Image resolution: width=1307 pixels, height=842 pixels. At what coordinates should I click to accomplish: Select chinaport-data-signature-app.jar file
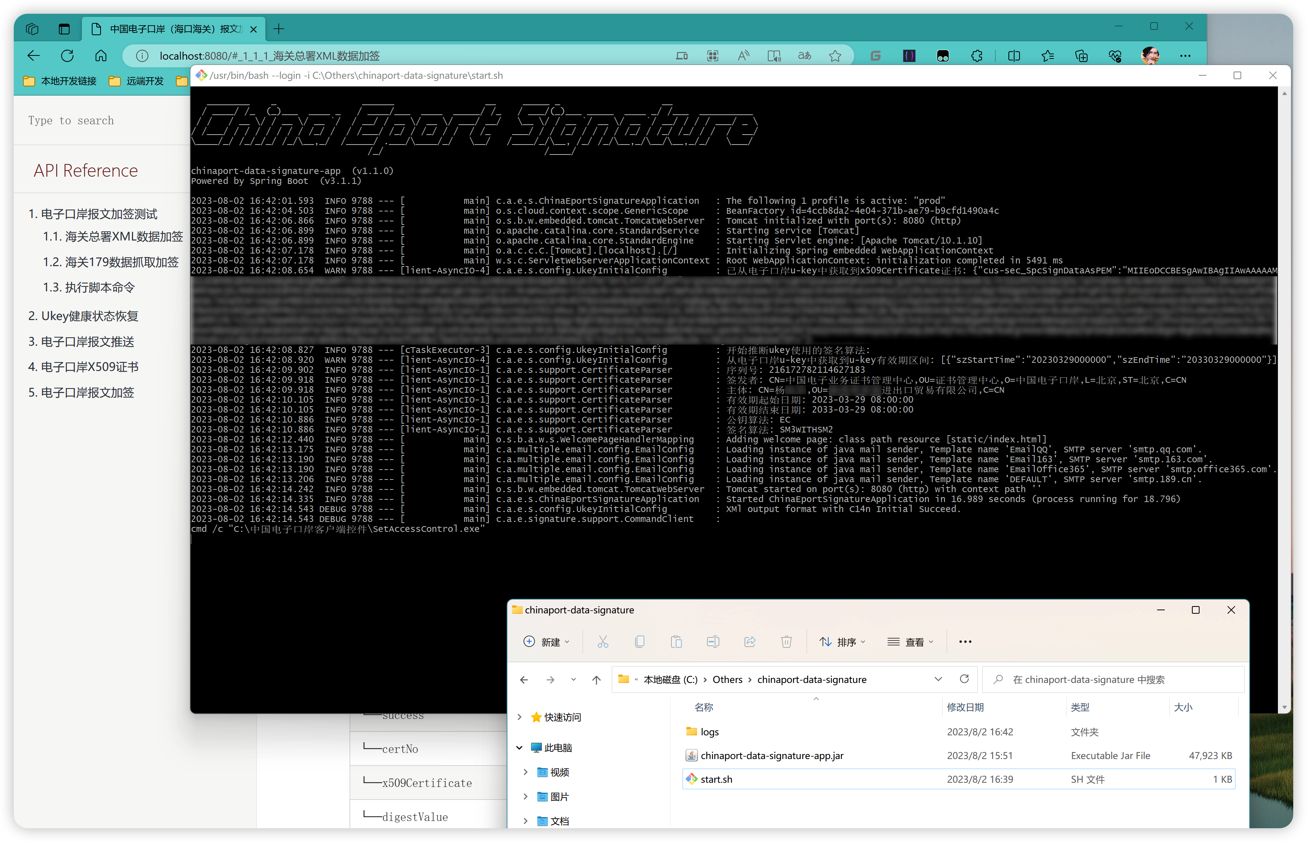pos(959,756)
